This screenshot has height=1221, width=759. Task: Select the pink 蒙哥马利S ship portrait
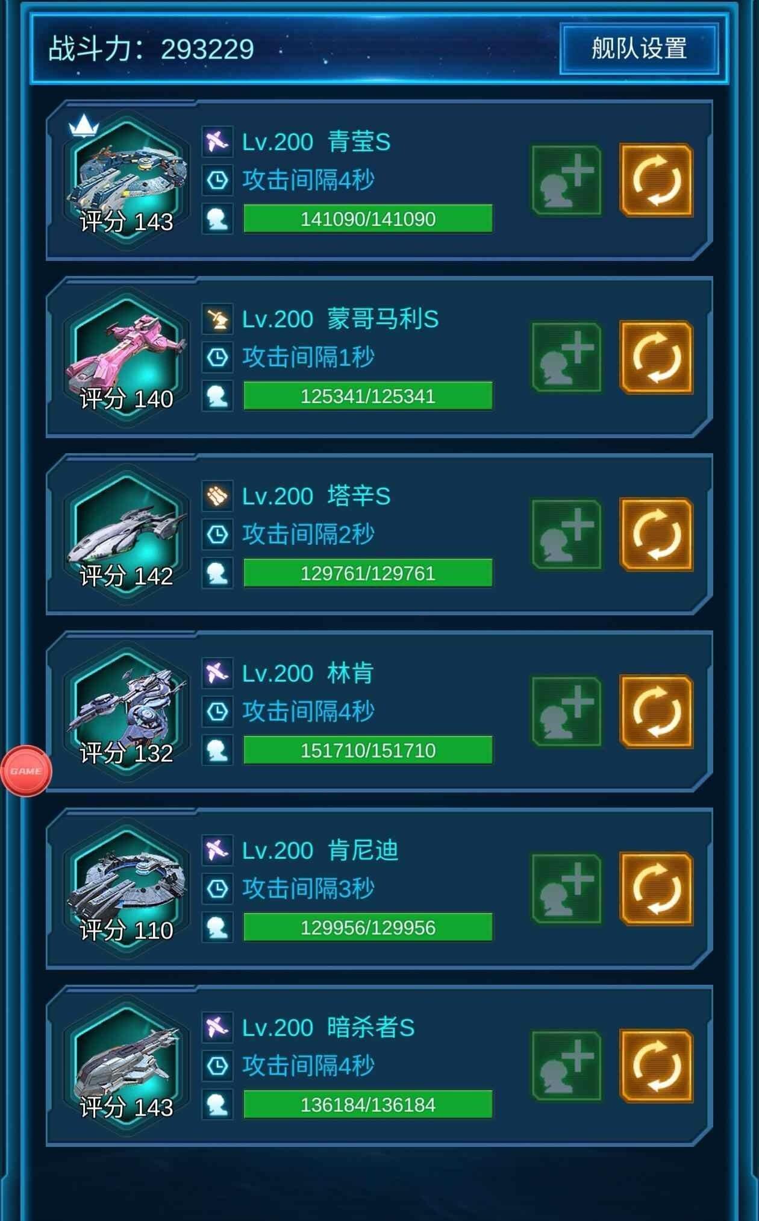(126, 357)
